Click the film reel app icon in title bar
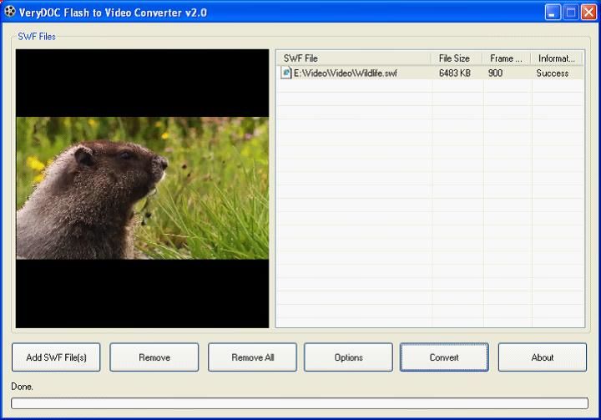Image resolution: width=601 pixels, height=420 pixels. [9, 12]
